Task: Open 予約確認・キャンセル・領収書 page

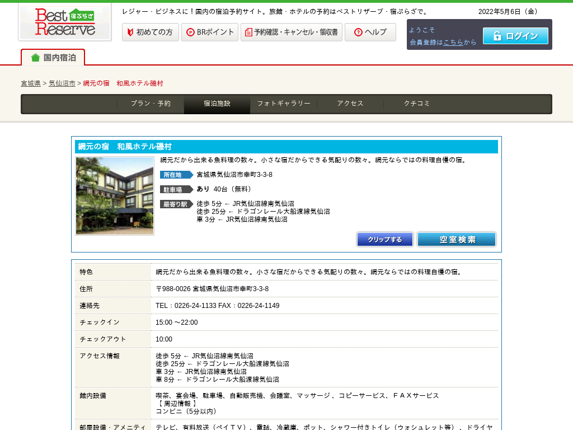Action: click(291, 32)
